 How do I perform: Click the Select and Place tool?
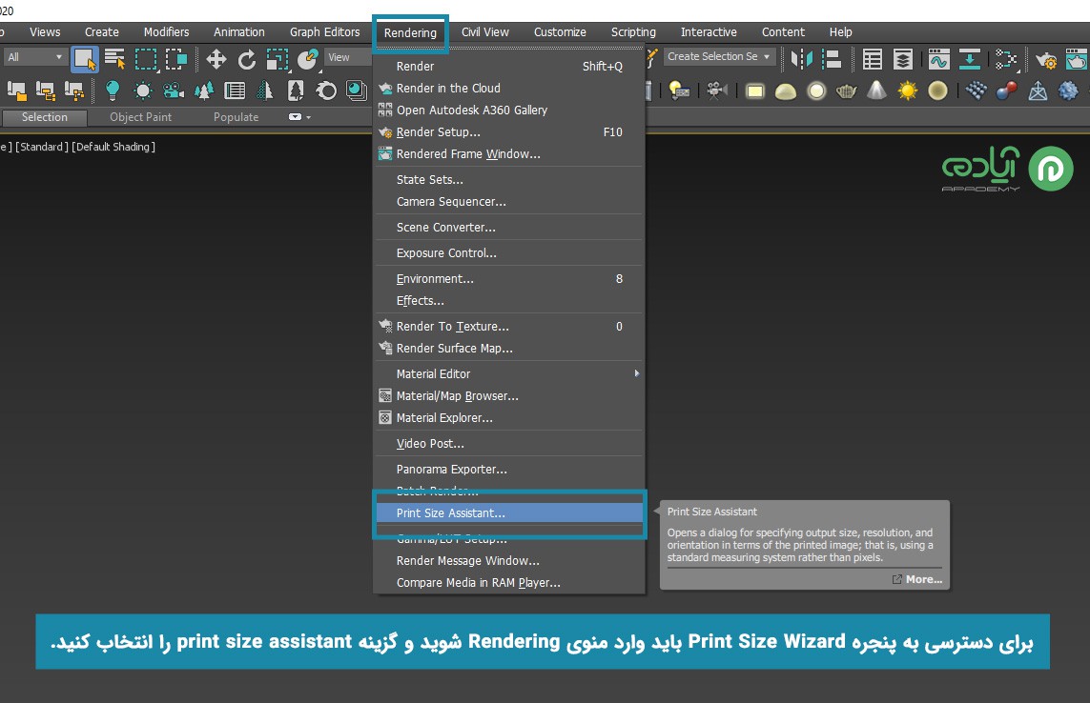click(x=307, y=59)
